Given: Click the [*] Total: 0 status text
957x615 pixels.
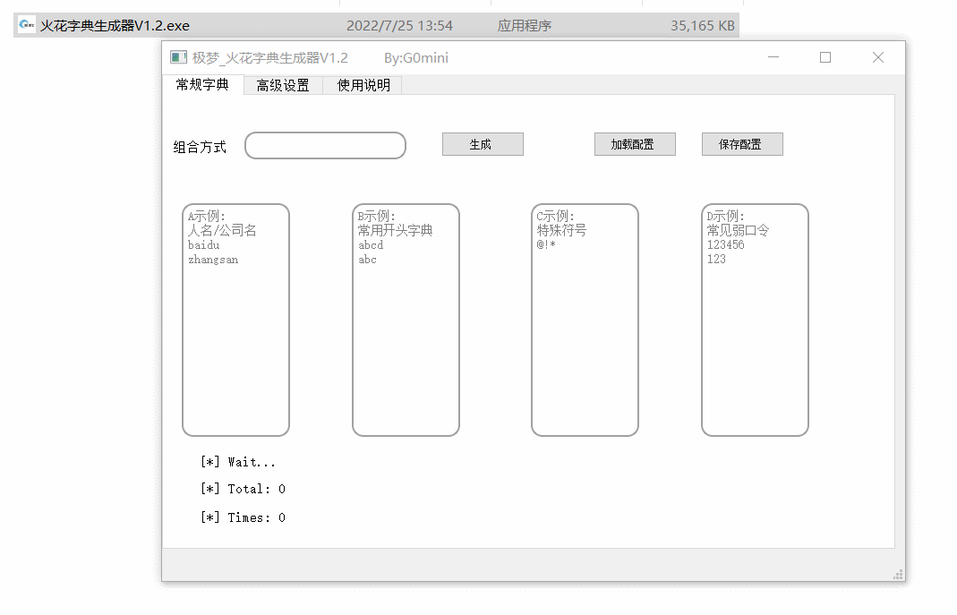Looking at the screenshot, I should pos(244,489).
